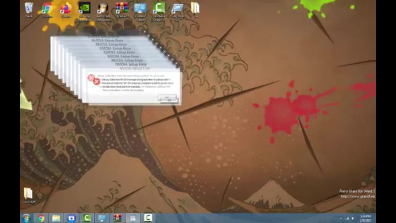Open the Cool stuff folder on desktop
This screenshot has height=223, width=396.
(29, 195)
